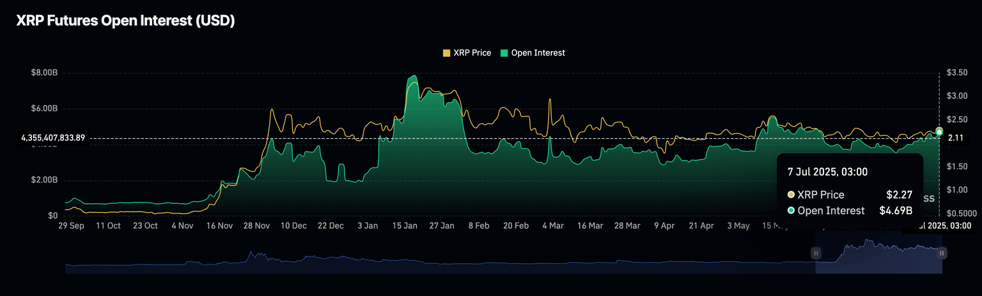Click the 4 Mar date axis label
982x296 pixels.
coord(553,226)
